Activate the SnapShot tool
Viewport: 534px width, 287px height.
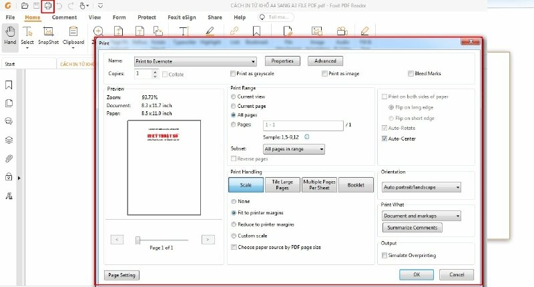click(x=48, y=36)
